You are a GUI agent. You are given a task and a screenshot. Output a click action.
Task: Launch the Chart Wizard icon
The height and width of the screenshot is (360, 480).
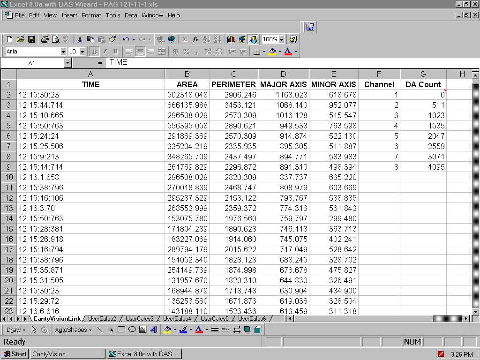(x=231, y=39)
